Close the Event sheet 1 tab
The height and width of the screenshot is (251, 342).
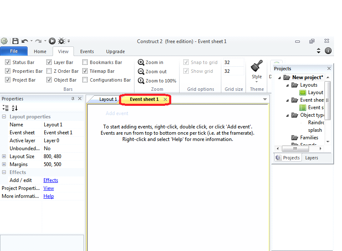tap(165, 100)
